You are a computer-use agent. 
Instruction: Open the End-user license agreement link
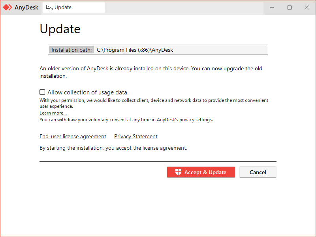pyautogui.click(x=73, y=136)
